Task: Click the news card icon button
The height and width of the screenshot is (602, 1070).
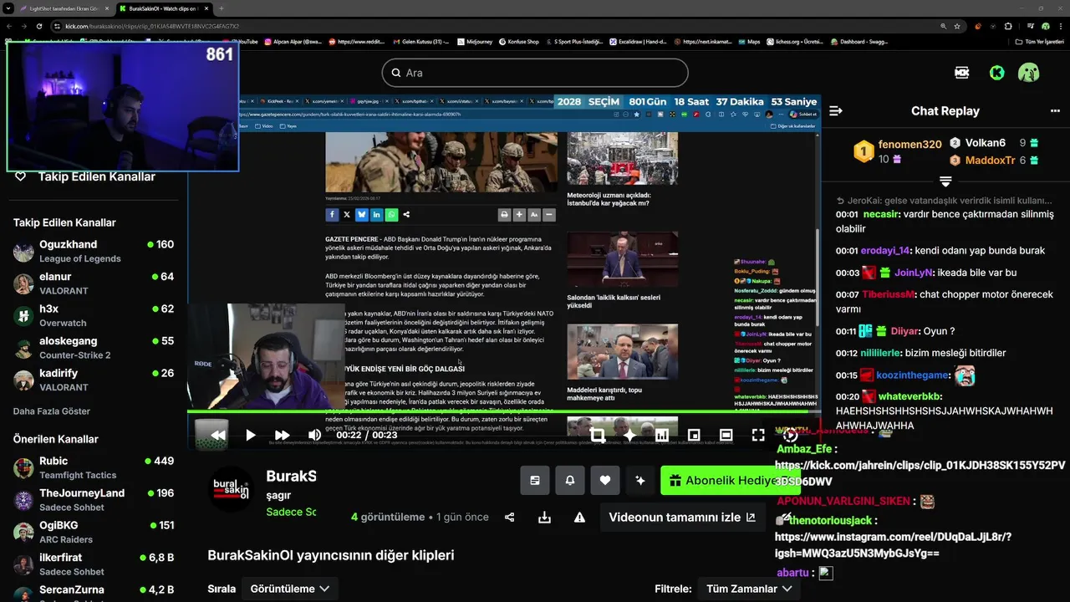Action: [535, 481]
